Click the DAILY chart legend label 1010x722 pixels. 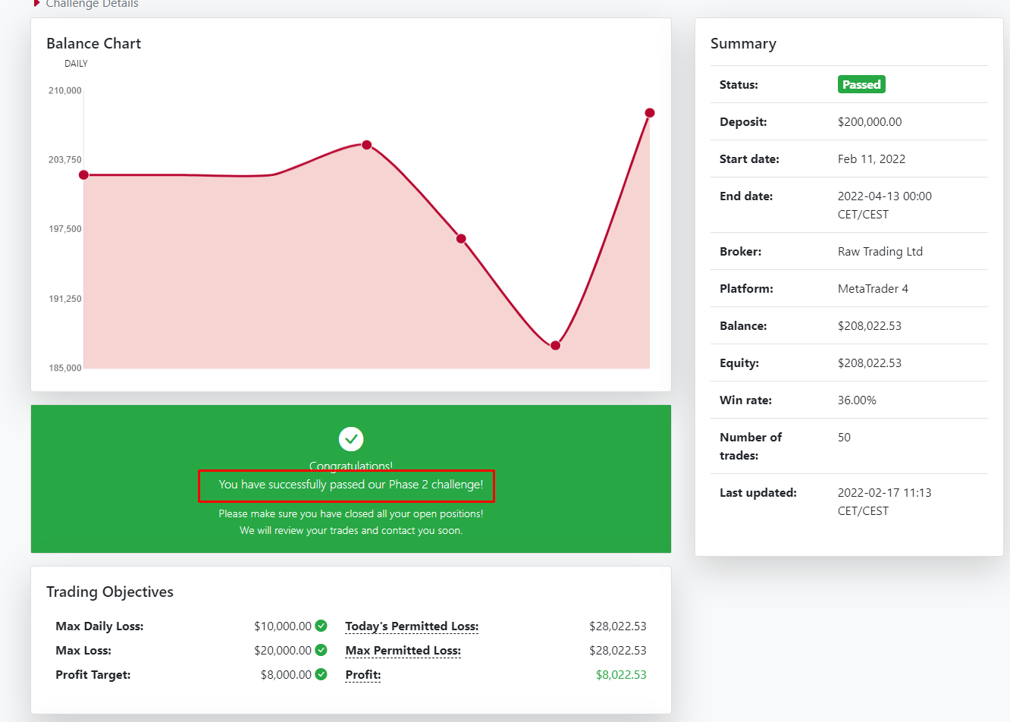point(76,64)
